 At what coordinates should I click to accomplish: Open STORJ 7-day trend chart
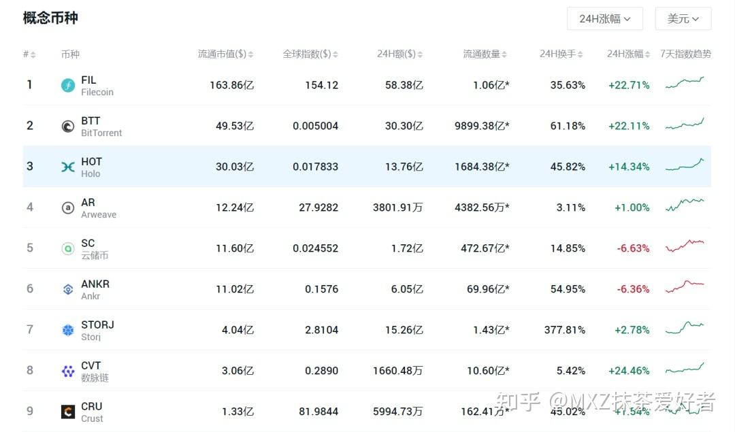pyautogui.click(x=685, y=327)
